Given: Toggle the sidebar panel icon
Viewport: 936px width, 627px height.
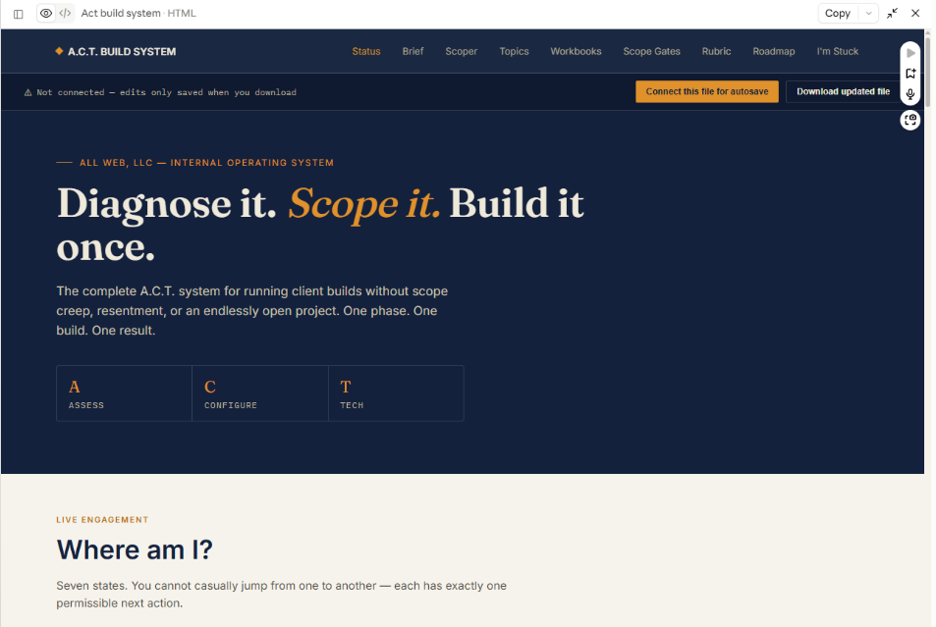Looking at the screenshot, I should click(x=19, y=14).
